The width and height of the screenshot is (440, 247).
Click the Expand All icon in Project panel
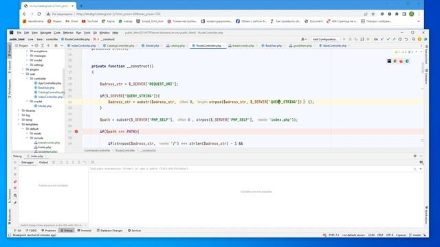click(x=43, y=46)
